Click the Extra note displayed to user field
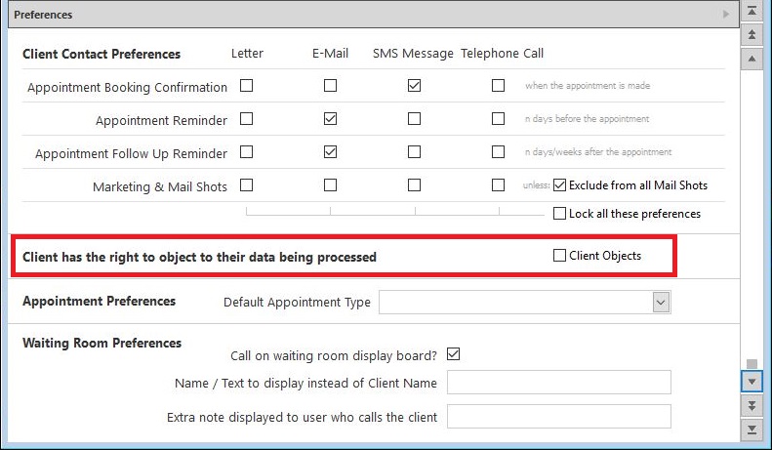Screen dimensions: 772x450 tap(559, 417)
